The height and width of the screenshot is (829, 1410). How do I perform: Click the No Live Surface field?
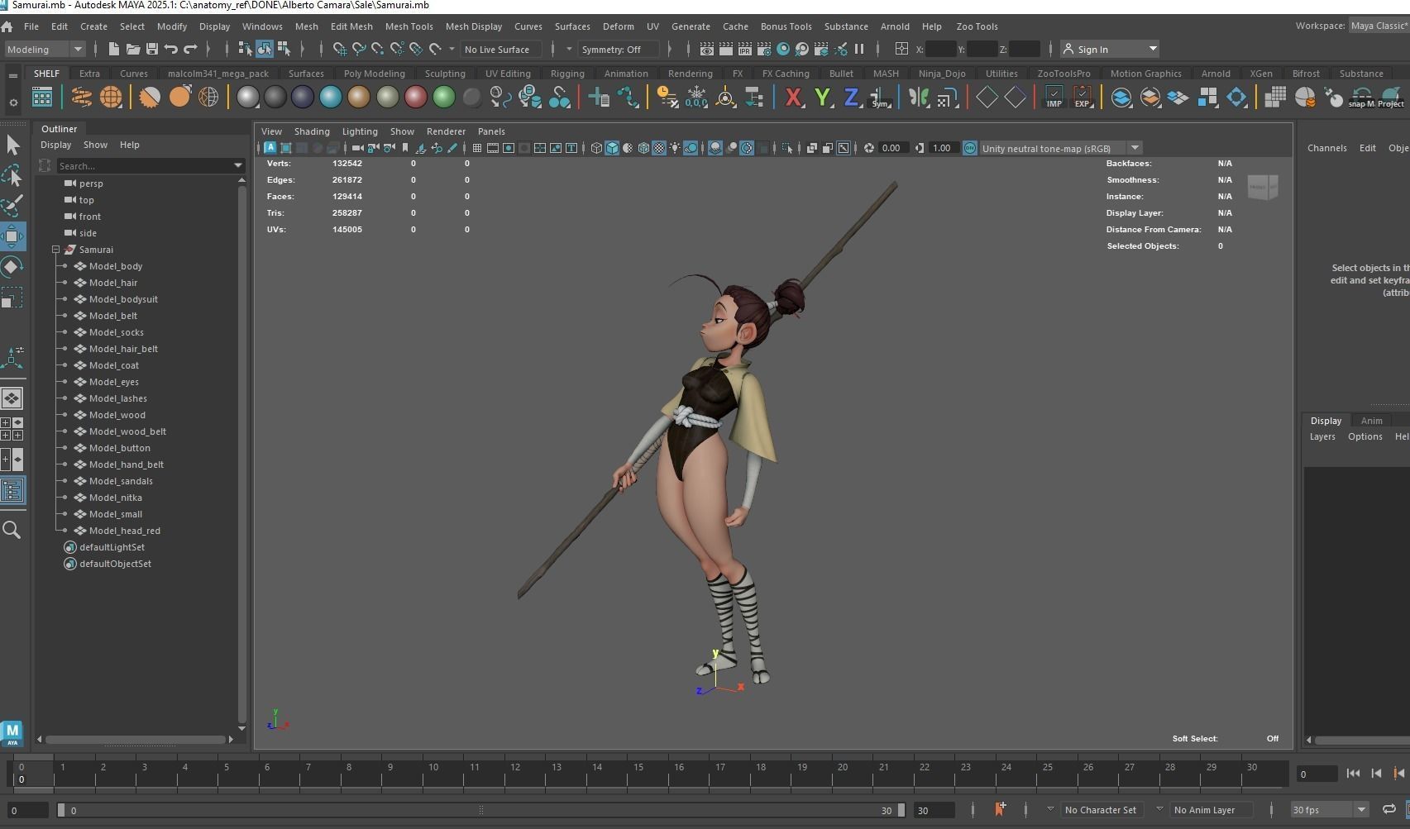[x=501, y=50]
